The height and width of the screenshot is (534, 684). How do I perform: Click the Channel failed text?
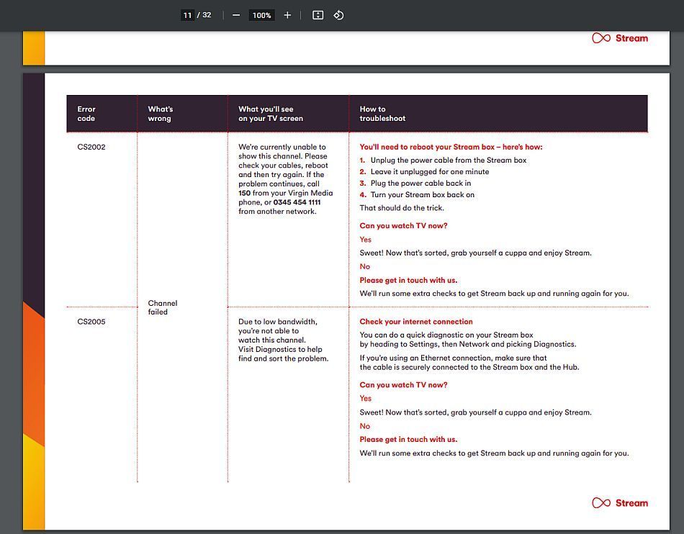162,307
